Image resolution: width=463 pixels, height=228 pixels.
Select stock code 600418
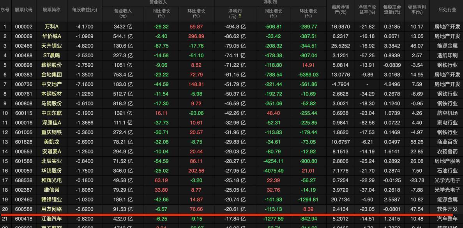click(x=24, y=219)
